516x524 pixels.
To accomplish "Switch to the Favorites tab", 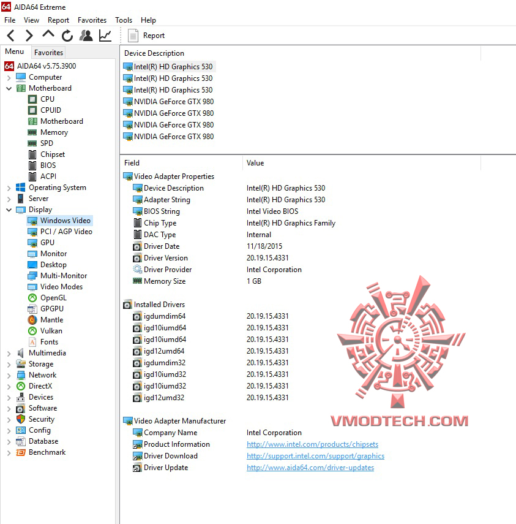I will click(48, 53).
